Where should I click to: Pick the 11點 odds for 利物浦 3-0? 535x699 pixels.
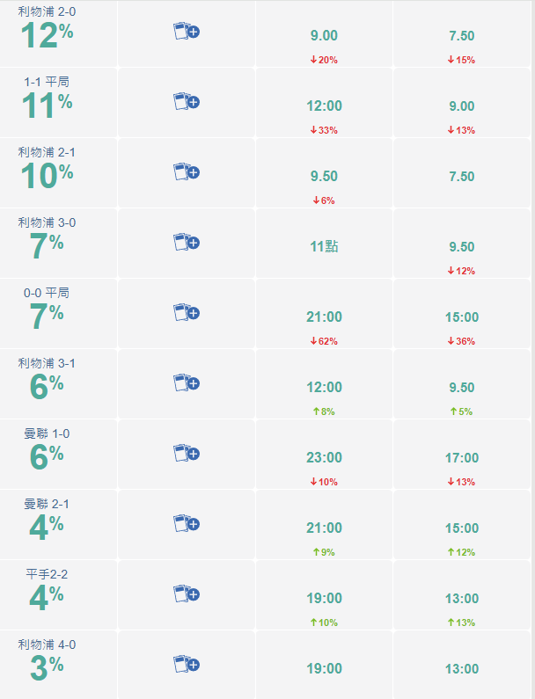pos(324,246)
